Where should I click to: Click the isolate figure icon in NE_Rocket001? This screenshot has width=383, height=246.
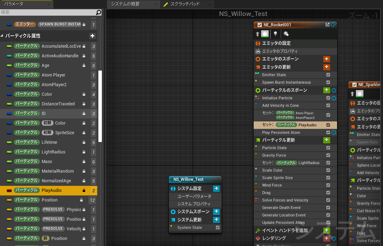(x=258, y=34)
